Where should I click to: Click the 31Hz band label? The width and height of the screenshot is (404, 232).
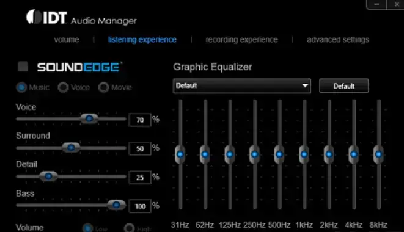click(x=180, y=225)
